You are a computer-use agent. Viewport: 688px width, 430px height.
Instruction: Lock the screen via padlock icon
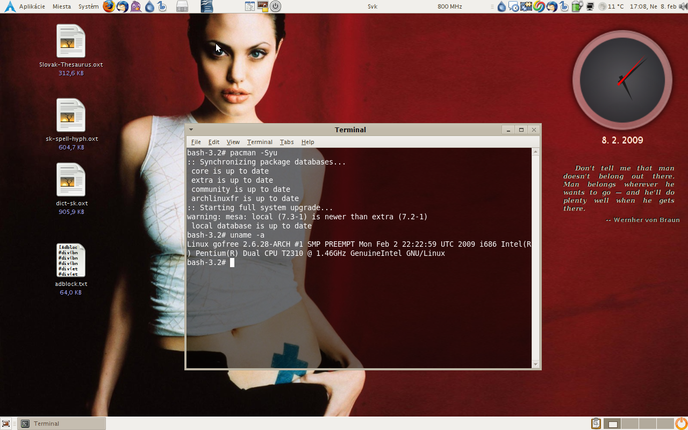(263, 6)
